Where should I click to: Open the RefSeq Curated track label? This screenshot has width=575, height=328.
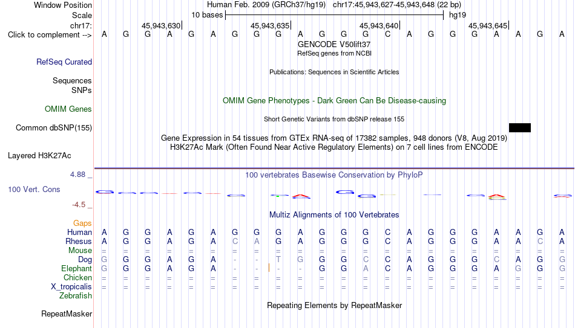[x=64, y=62]
